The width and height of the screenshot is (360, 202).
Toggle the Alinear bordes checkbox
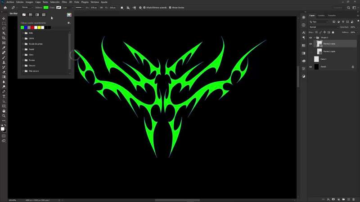[x=170, y=8]
